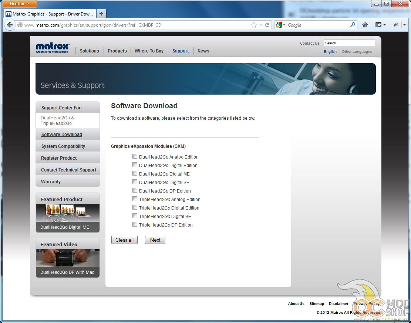Viewport: 411px width, 323px height.
Task: Check TripleHead2Go Analog Edition
Action: 135,199
